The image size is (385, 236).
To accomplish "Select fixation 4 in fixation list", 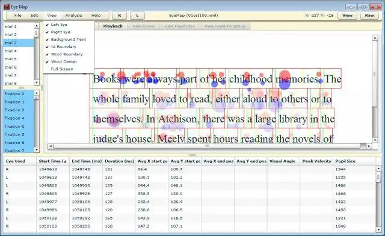I will 19,118.
